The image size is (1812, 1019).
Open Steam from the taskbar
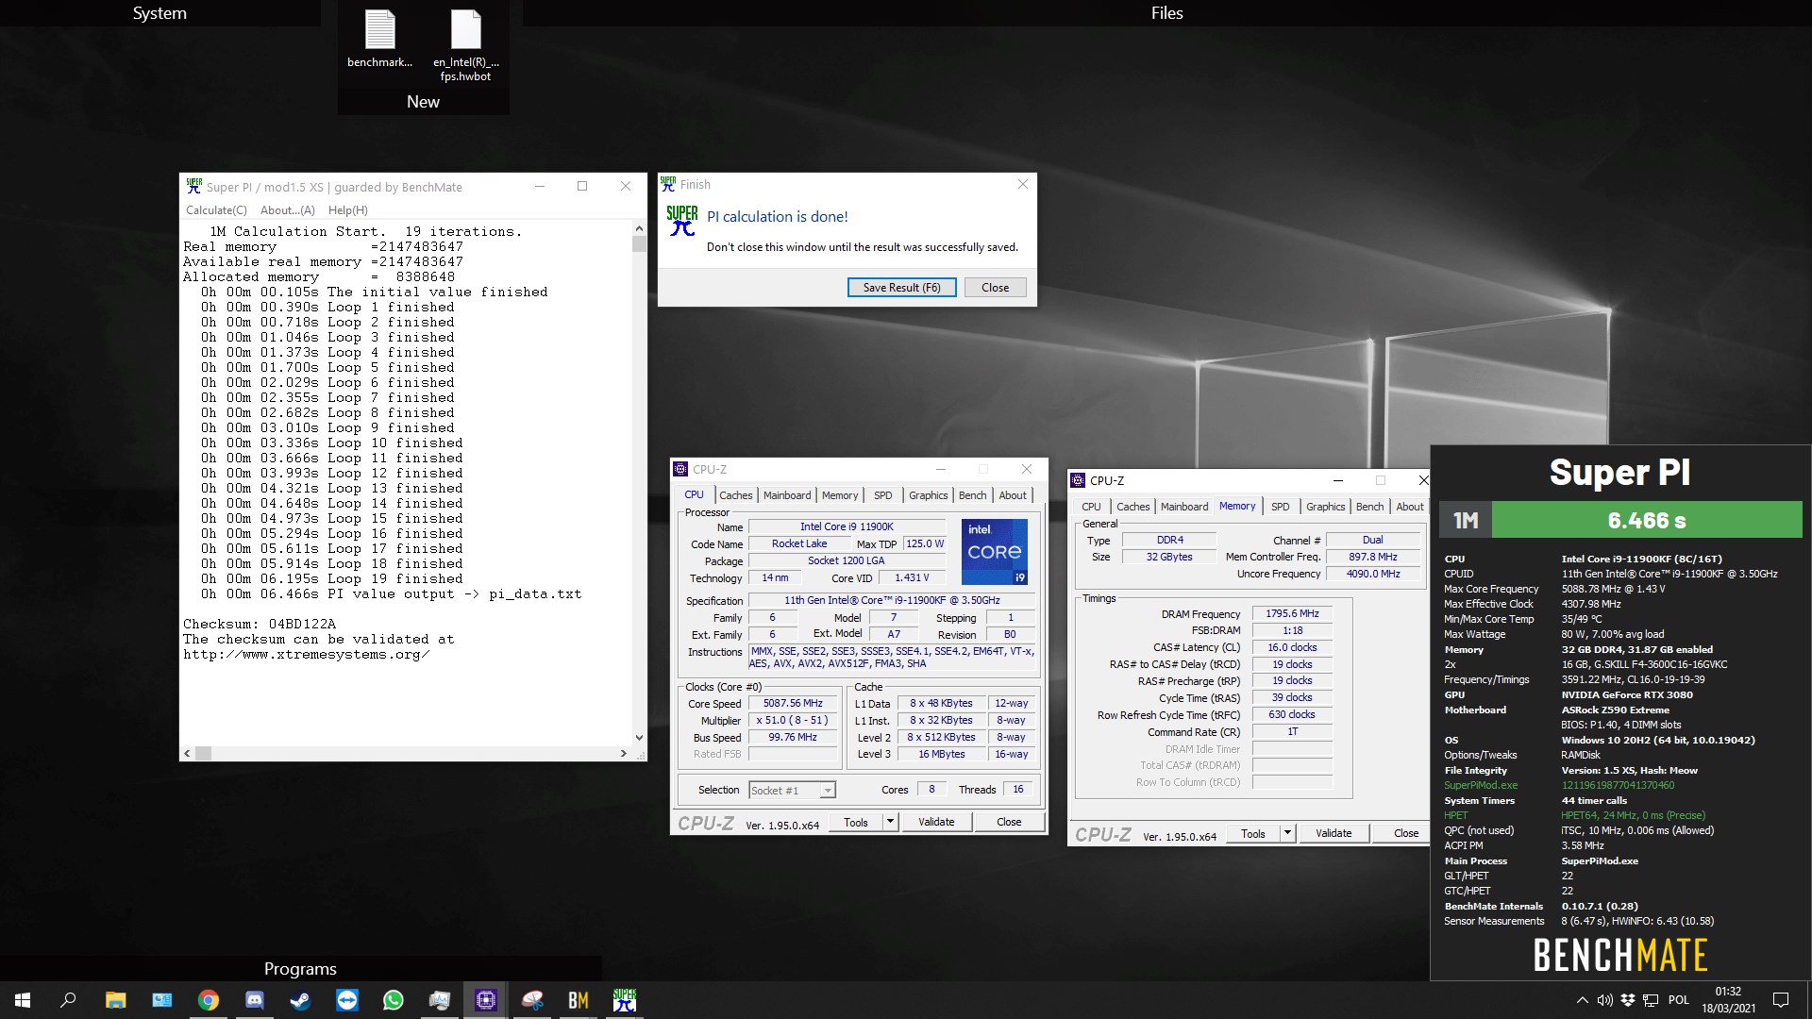300,1000
